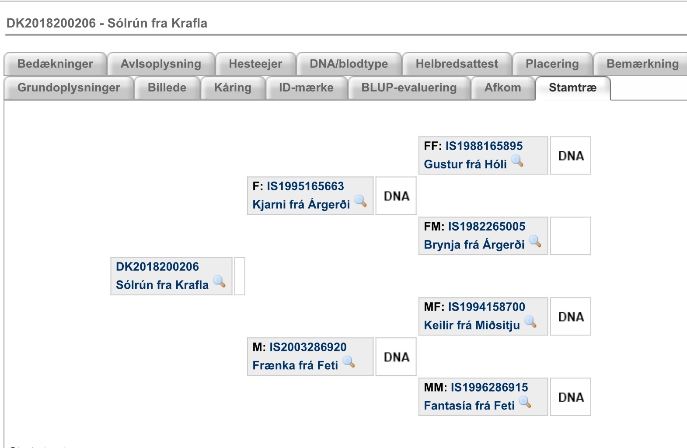Follow the IS1995165663 father ID link
687x448 pixels.
305,186
